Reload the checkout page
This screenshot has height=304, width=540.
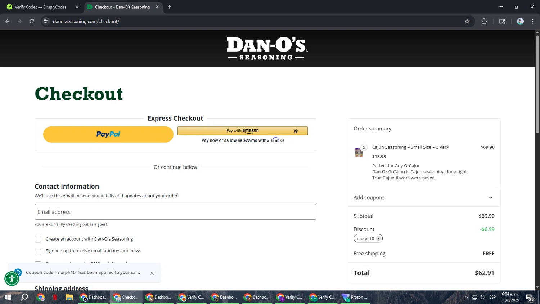click(x=32, y=21)
